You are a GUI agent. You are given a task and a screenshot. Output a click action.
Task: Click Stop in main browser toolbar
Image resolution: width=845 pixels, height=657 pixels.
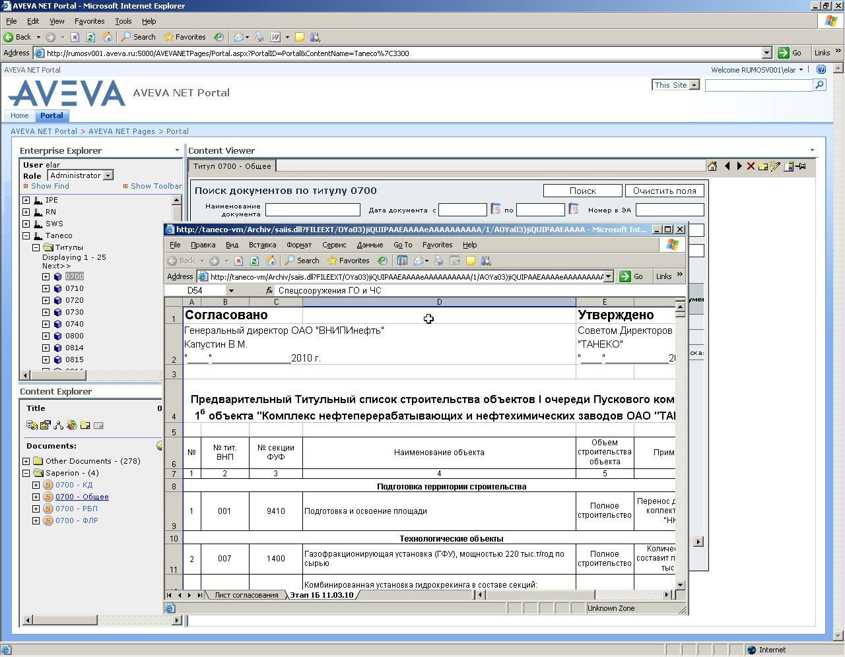[75, 37]
